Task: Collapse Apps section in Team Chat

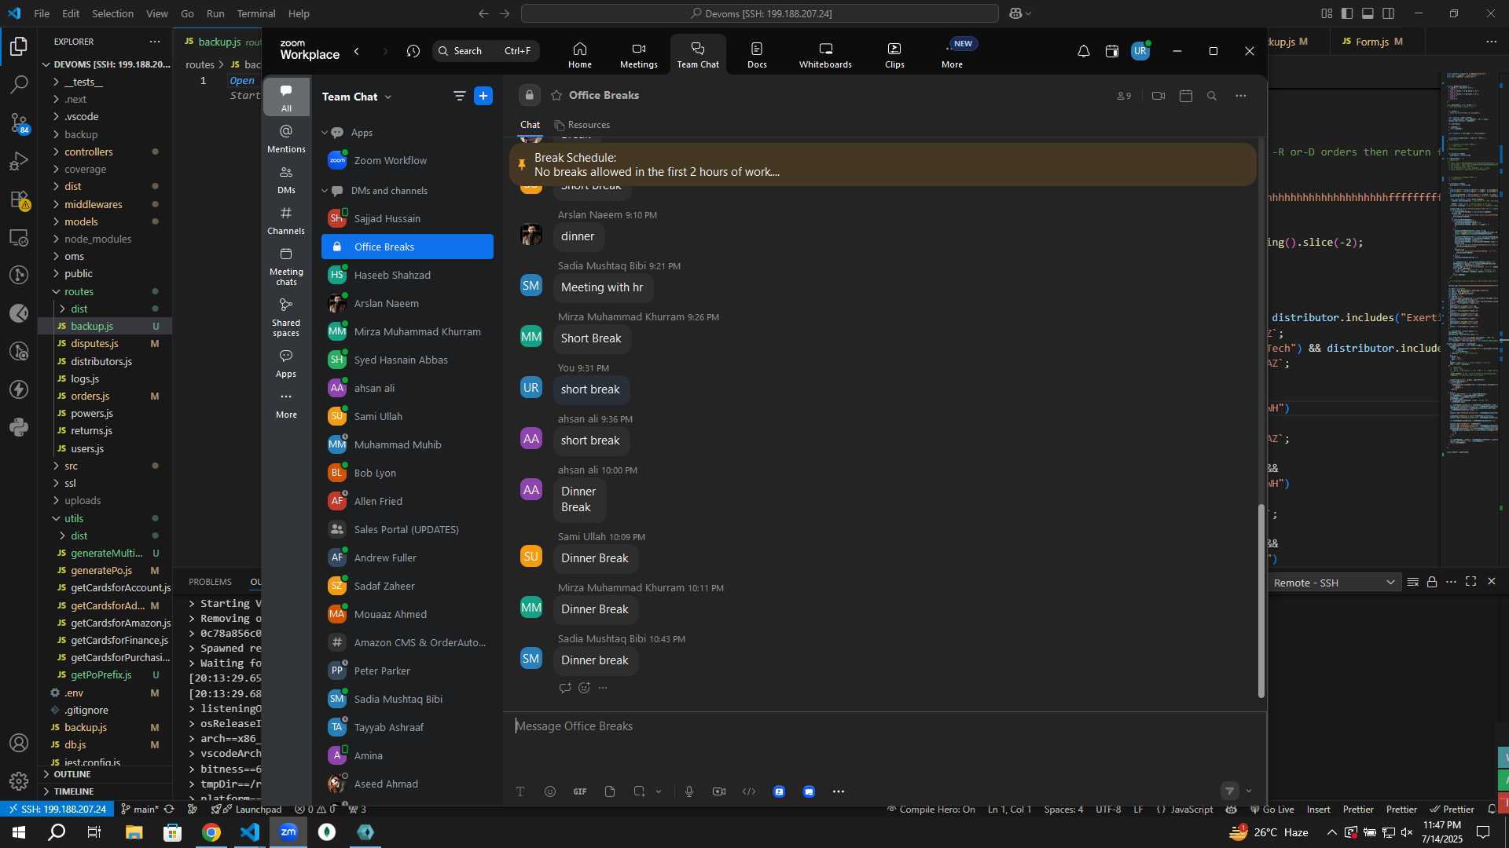Action: point(324,133)
